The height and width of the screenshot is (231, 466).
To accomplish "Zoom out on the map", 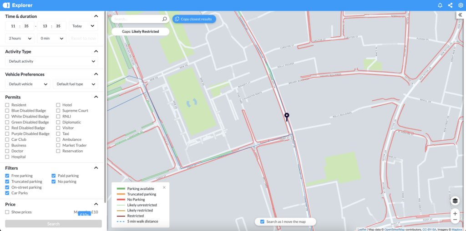I will [x=455, y=220].
